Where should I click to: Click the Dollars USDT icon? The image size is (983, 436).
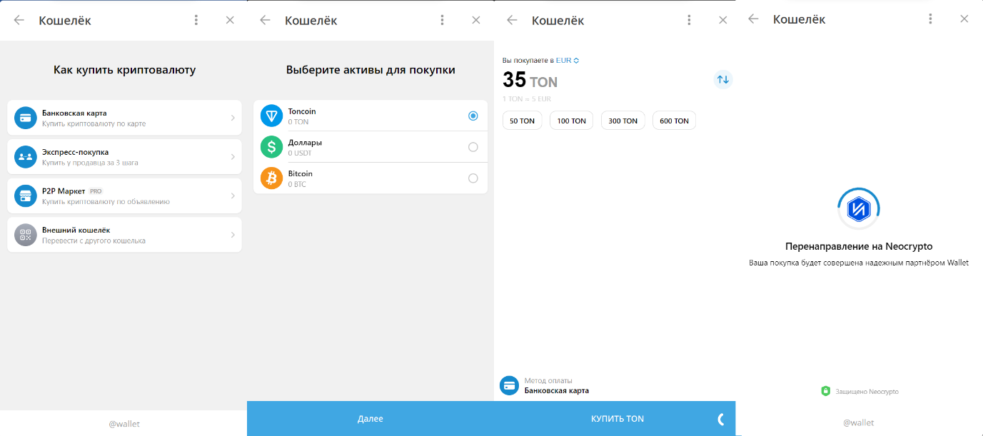click(x=271, y=146)
